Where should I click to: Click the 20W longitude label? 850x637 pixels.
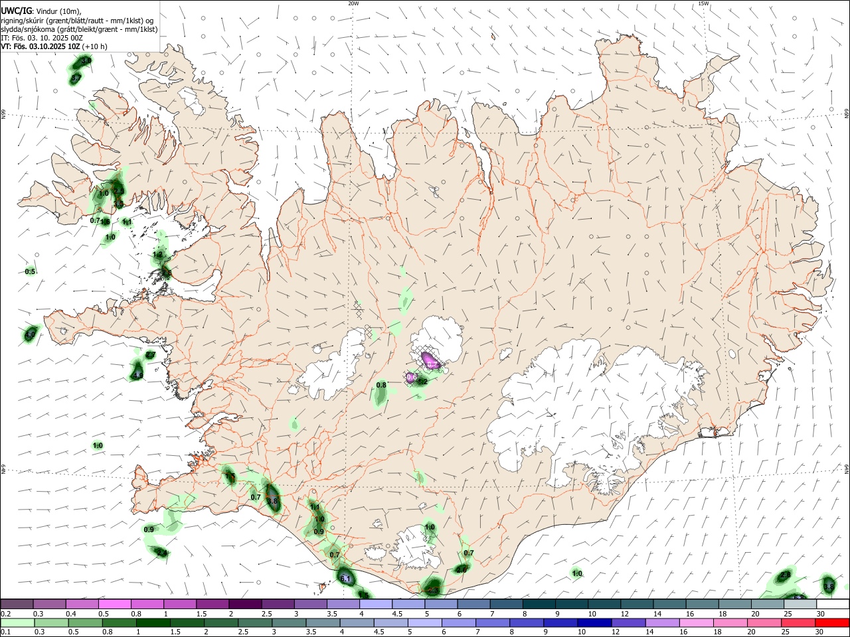[353, 3]
